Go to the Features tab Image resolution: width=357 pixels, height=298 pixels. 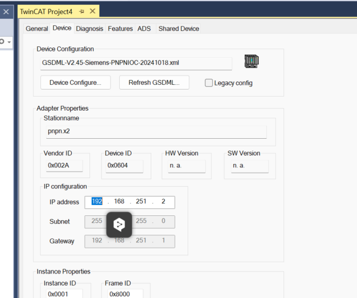pos(120,29)
